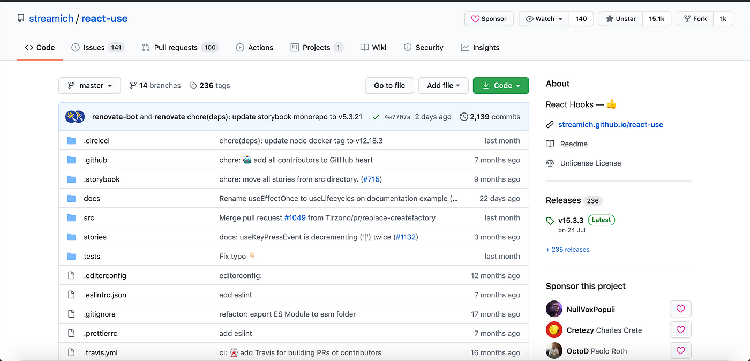Screen dimensions: 750x361
Task: Click the repository book icon beside streamich
Action: click(21, 19)
